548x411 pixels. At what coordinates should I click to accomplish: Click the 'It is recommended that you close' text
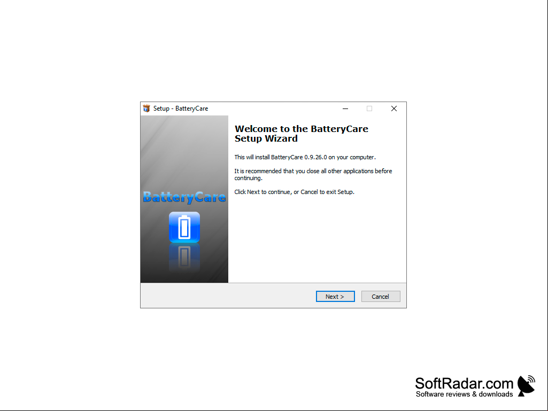click(x=313, y=174)
